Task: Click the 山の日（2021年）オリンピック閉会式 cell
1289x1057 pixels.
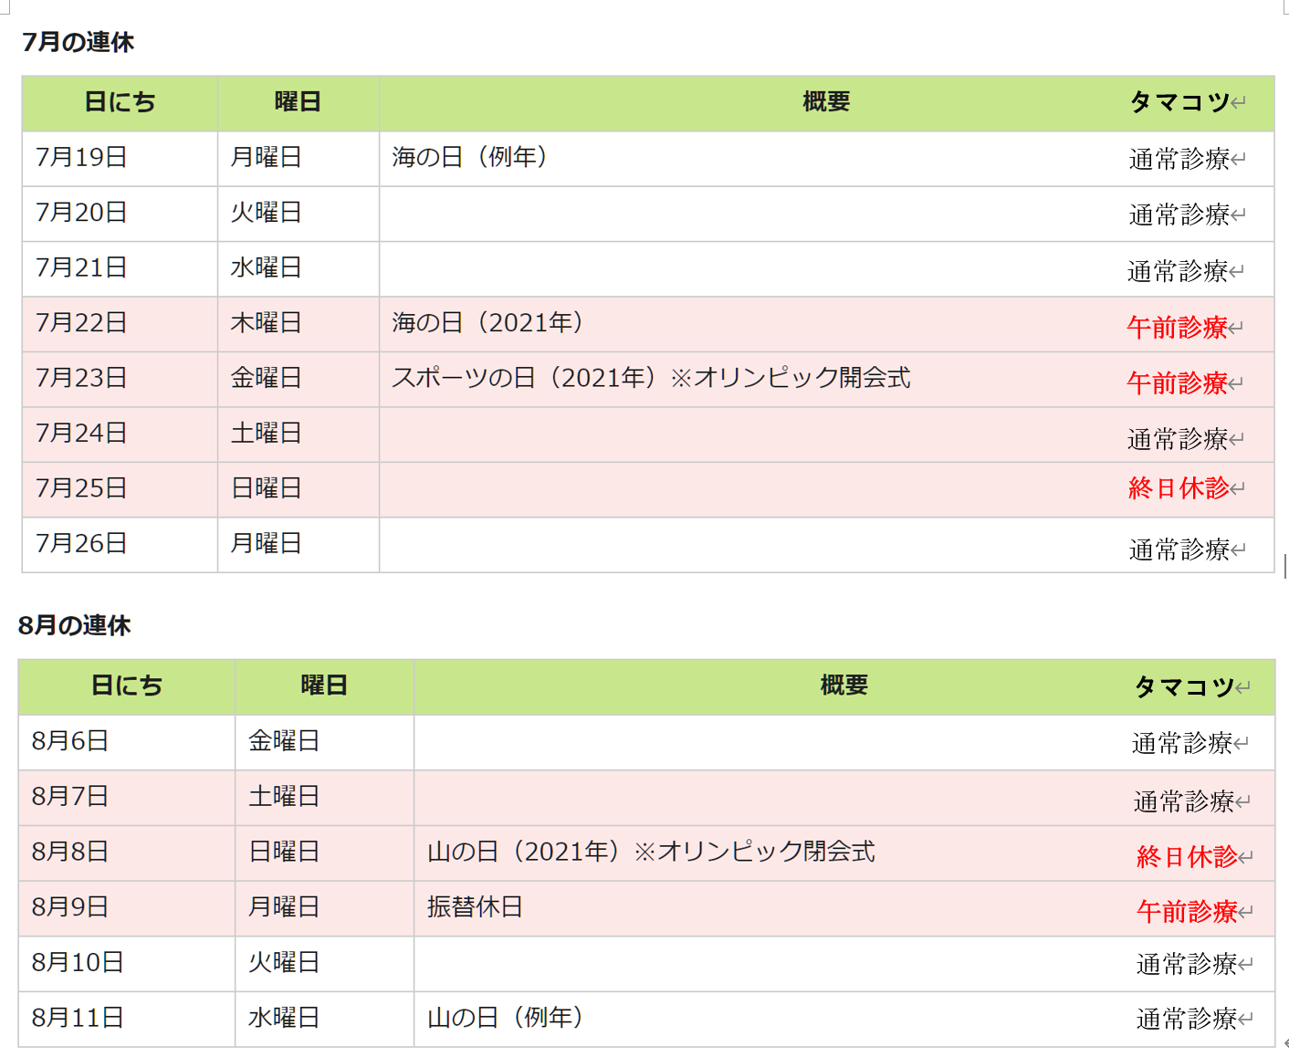Action: [651, 853]
